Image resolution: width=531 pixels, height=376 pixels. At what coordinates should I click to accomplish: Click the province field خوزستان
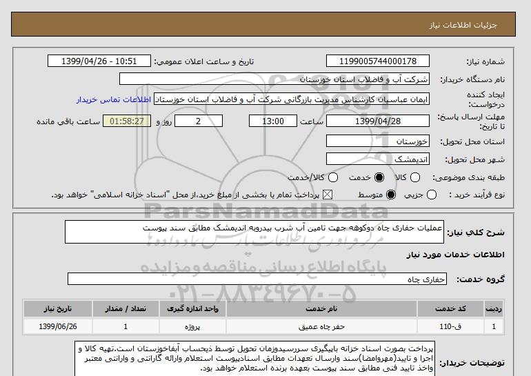click(x=378, y=141)
